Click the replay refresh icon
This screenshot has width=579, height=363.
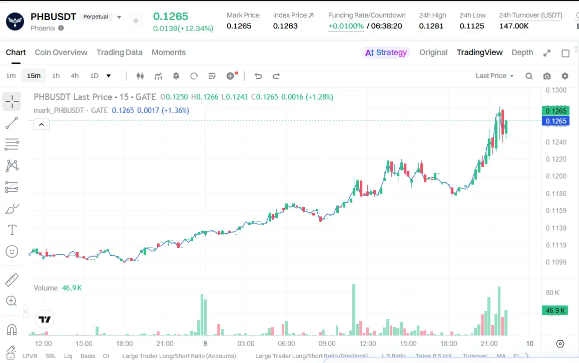click(194, 76)
